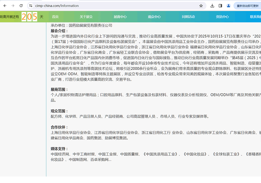This screenshot has height=183, width=261.
Task: Click the browser back arrow
Action: [x=4, y=6]
